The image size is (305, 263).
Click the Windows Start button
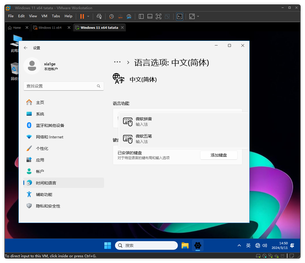[x=108, y=245]
